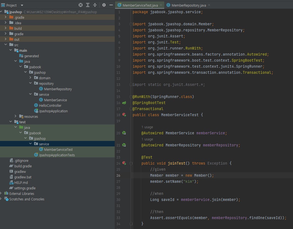
Task: Click the Select Opened File crosshair icon
Action: click(81, 5)
